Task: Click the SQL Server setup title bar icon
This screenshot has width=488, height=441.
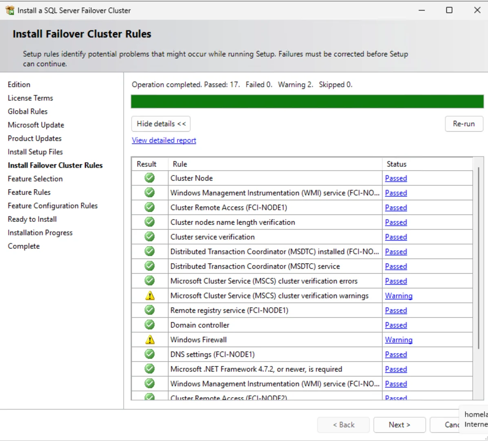Action: pyautogui.click(x=10, y=10)
